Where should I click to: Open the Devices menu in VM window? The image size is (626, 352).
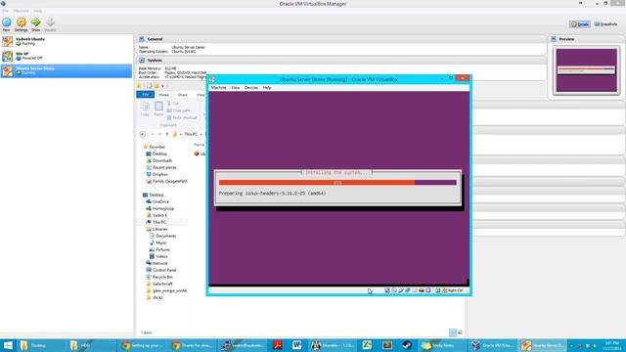(x=251, y=87)
